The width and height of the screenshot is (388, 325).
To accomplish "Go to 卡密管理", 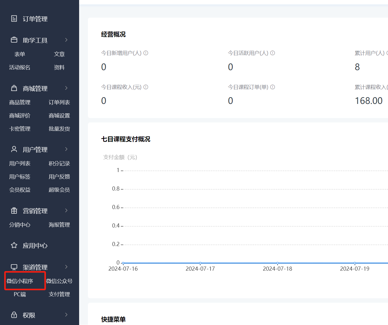I will [x=20, y=129].
